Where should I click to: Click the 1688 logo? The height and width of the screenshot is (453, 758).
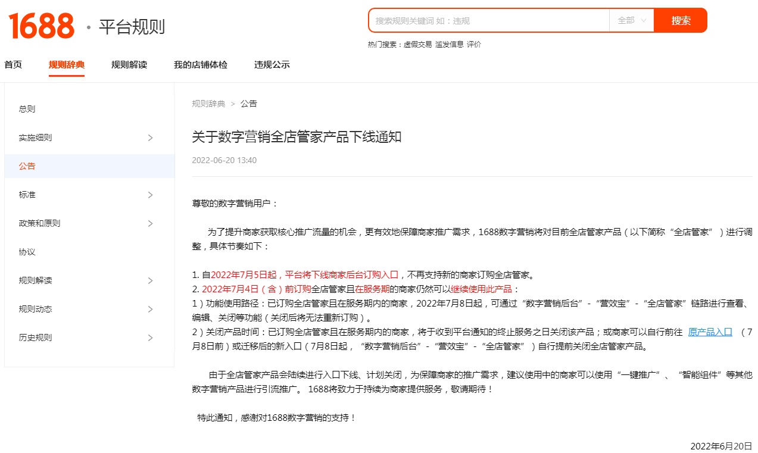(x=41, y=26)
